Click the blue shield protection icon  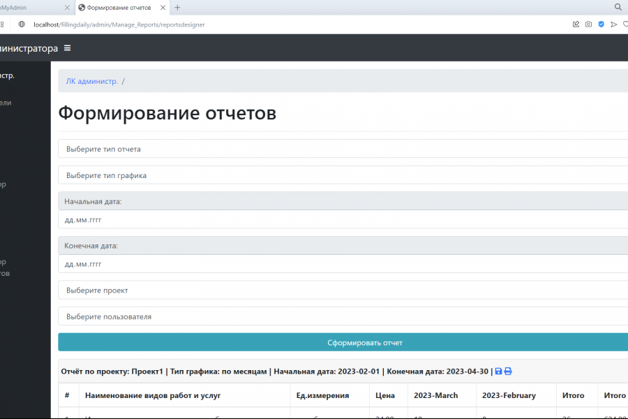(601, 24)
